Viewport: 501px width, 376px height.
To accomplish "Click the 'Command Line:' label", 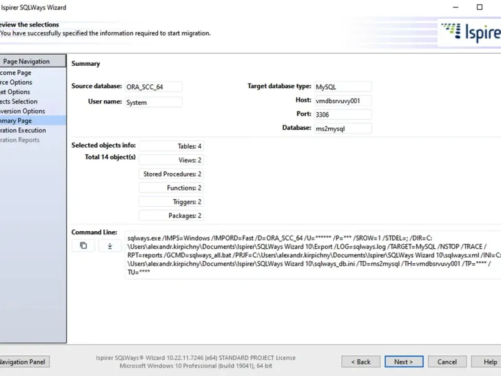I will pos(95,232).
